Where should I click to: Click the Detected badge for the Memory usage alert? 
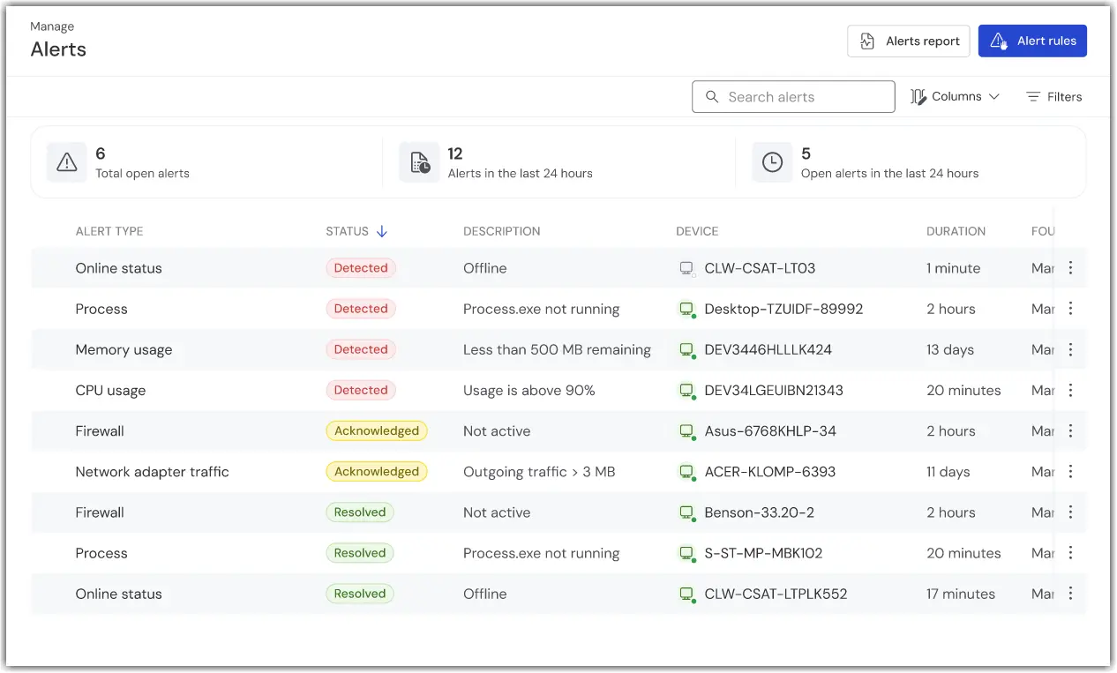361,349
